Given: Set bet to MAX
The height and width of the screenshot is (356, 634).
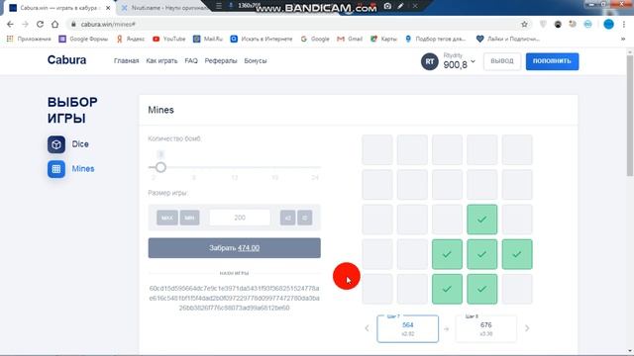Looking at the screenshot, I should coord(167,218).
